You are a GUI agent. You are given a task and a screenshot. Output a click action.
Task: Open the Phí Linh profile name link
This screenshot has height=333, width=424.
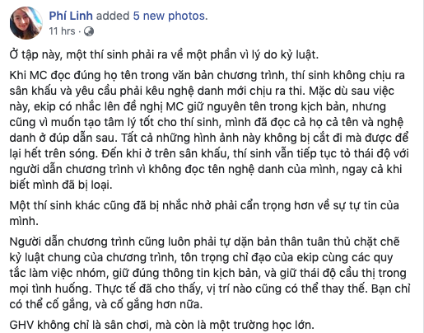pyautogui.click(x=71, y=16)
